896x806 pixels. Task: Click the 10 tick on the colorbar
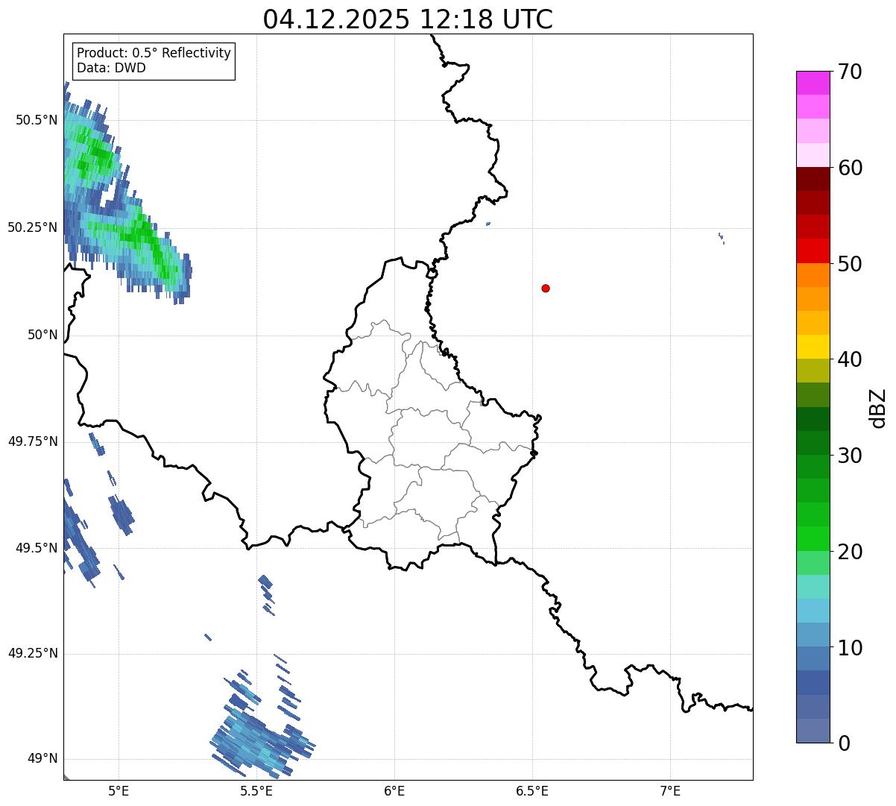pyautogui.click(x=850, y=648)
